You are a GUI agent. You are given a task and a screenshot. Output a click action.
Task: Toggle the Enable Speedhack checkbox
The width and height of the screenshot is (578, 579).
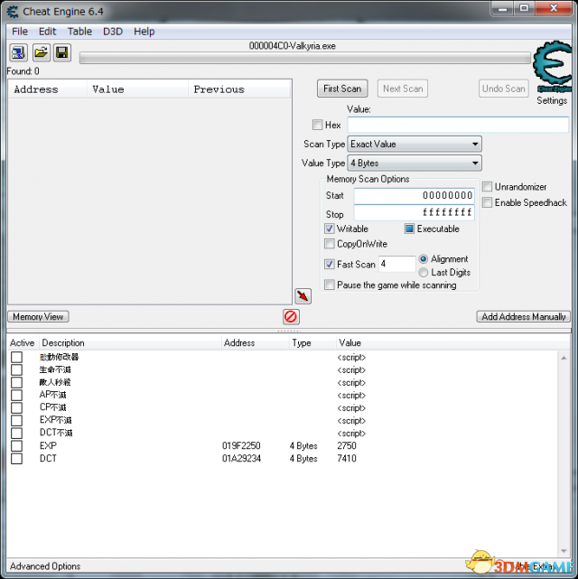click(x=487, y=202)
